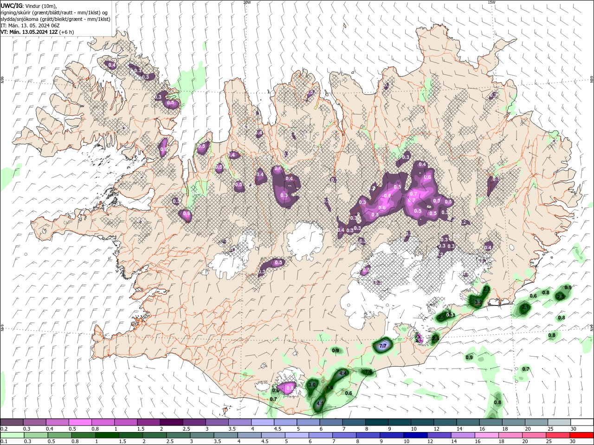
Task: Click the 2.4 rainfall value label
Action: [x=435, y=338]
